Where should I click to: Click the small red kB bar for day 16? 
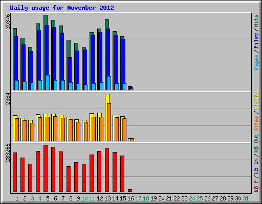point(130,190)
